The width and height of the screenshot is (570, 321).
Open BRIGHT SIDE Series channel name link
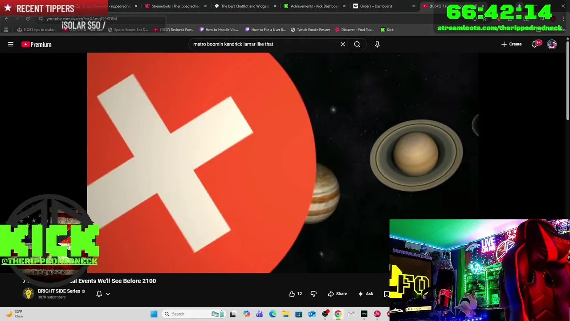[x=59, y=291]
